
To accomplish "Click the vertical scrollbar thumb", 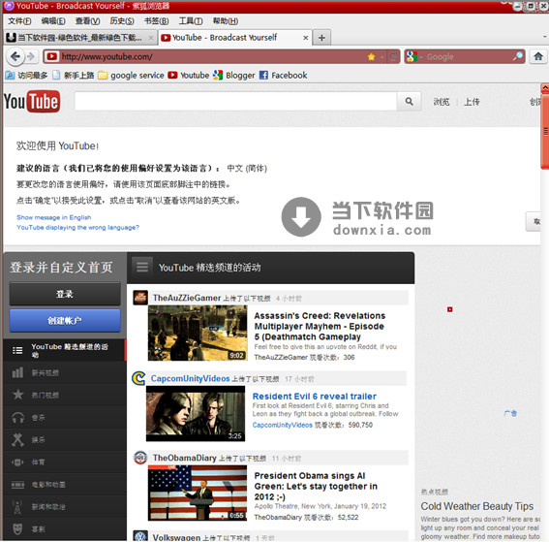I will 545,131.
